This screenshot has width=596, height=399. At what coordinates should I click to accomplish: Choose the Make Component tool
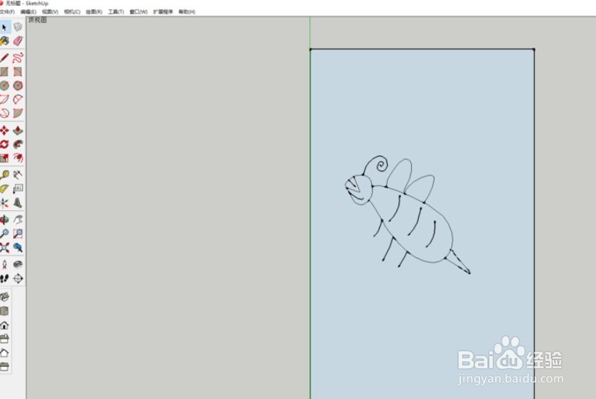[18, 27]
